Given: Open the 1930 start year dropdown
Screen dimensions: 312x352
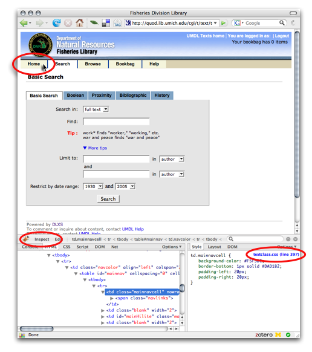Looking at the screenshot, I should coord(93,186).
